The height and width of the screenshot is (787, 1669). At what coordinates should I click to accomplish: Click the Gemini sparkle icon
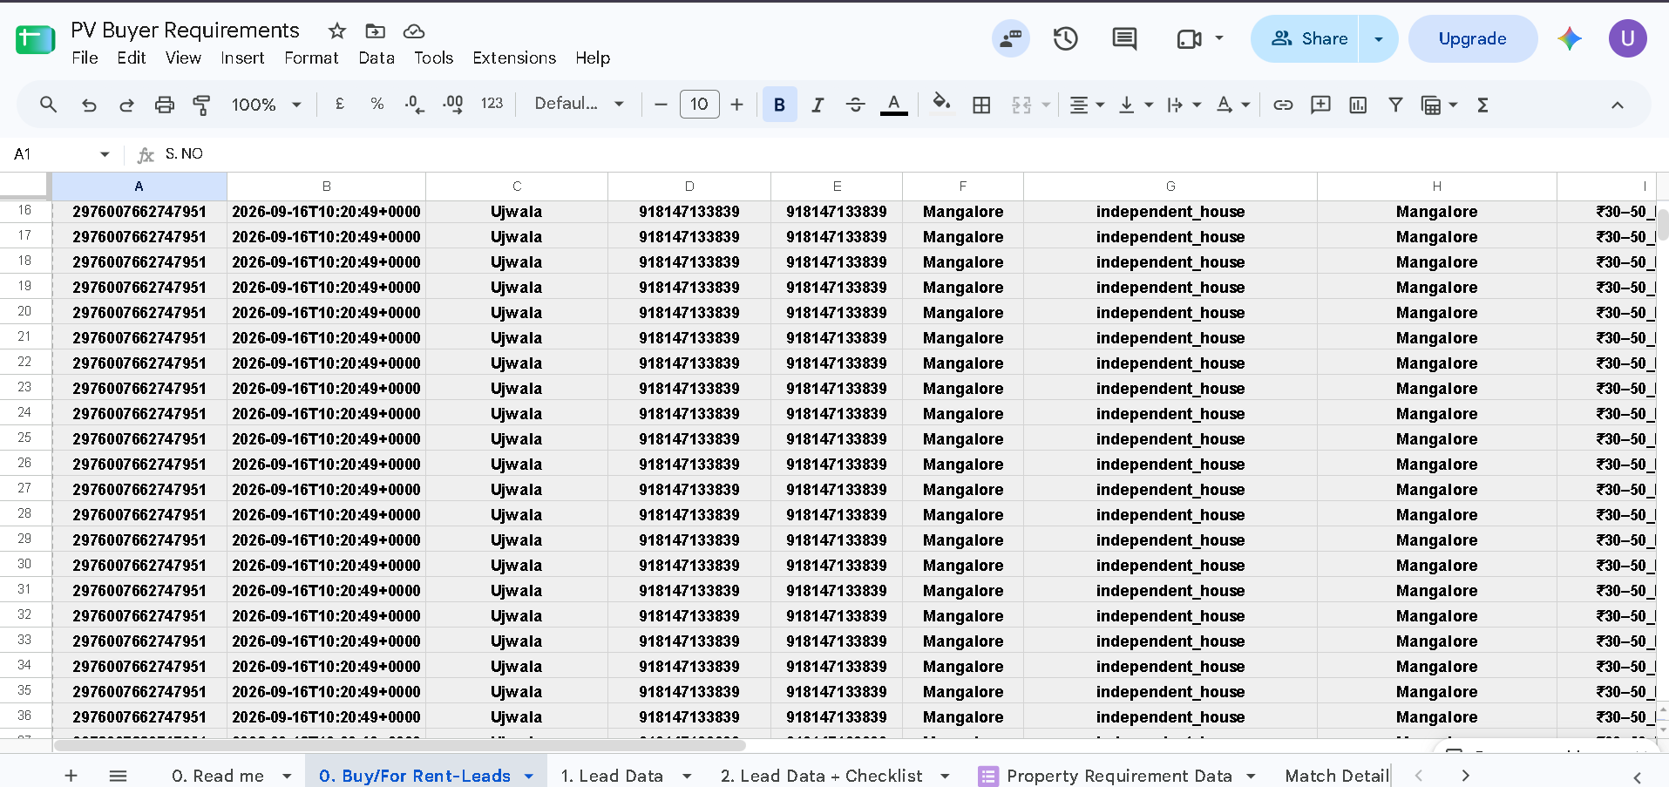(x=1570, y=38)
